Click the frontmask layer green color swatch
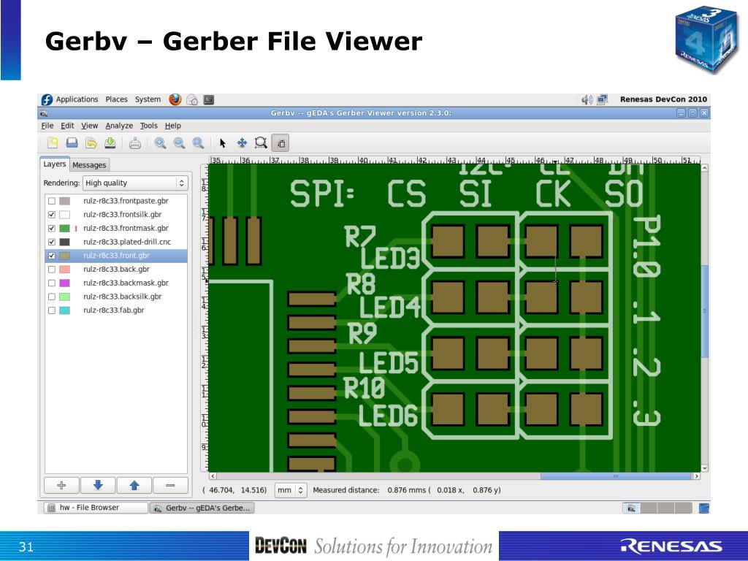The image size is (748, 561). click(65, 228)
